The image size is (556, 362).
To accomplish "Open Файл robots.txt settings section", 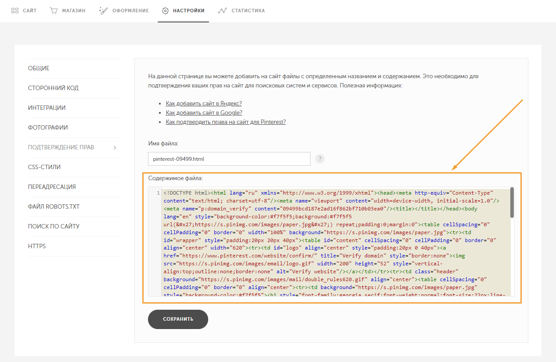I will [54, 206].
